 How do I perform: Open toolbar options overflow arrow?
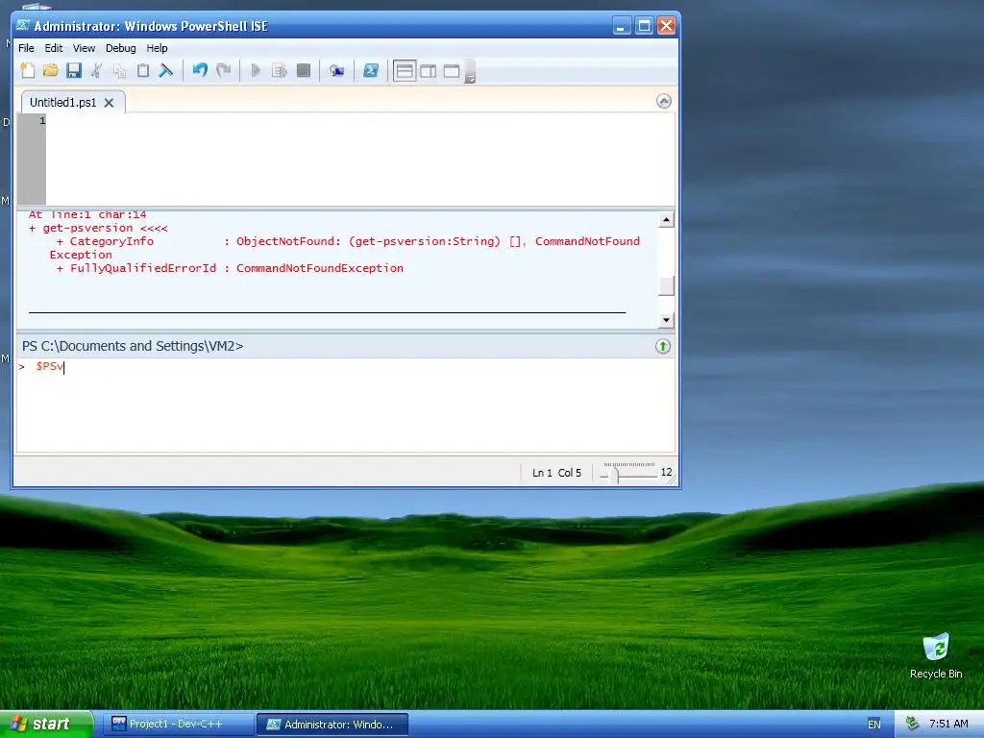[470, 71]
